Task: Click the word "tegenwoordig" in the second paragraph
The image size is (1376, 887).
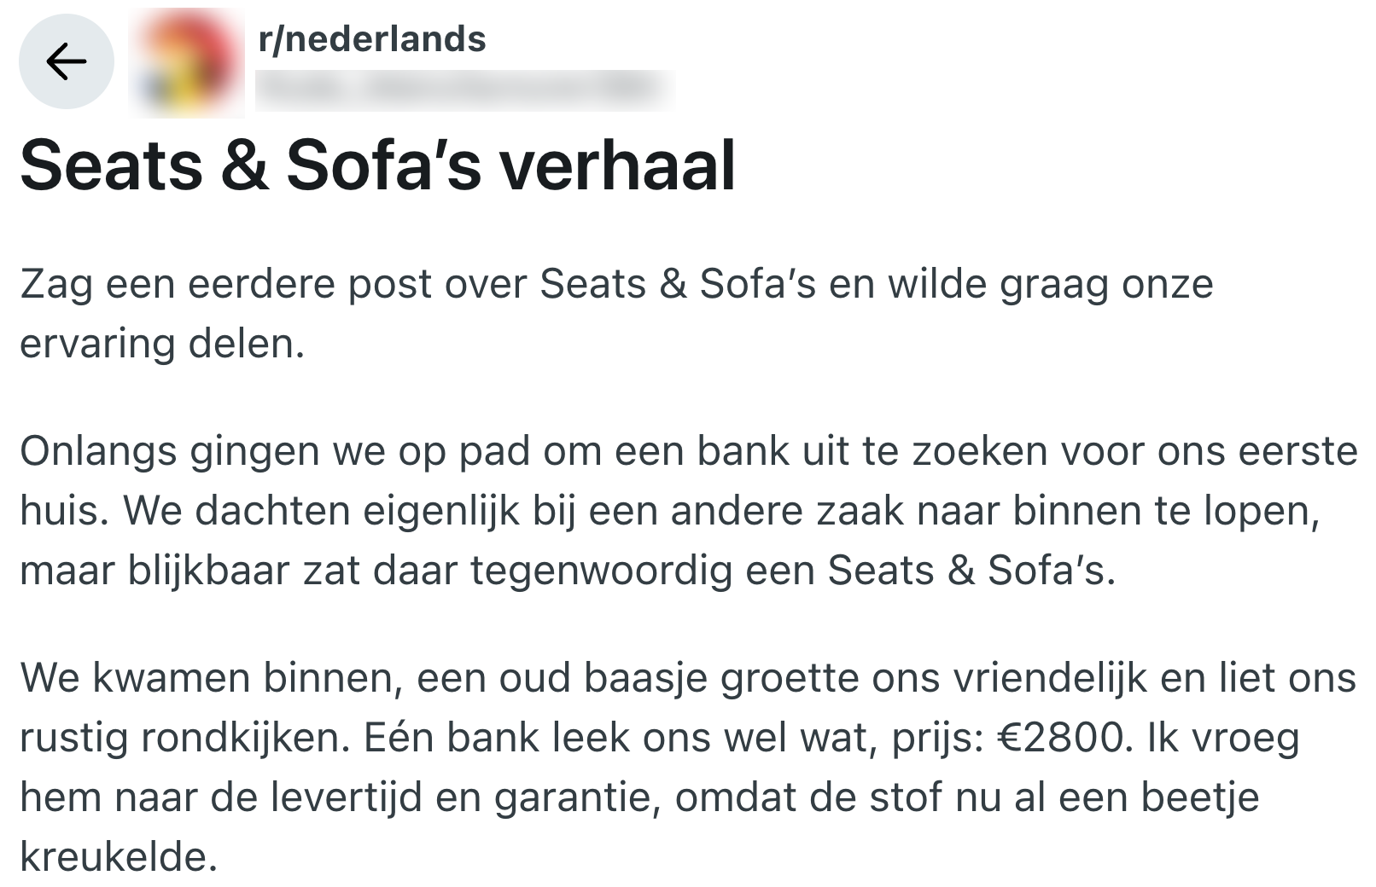Action: coord(601,571)
